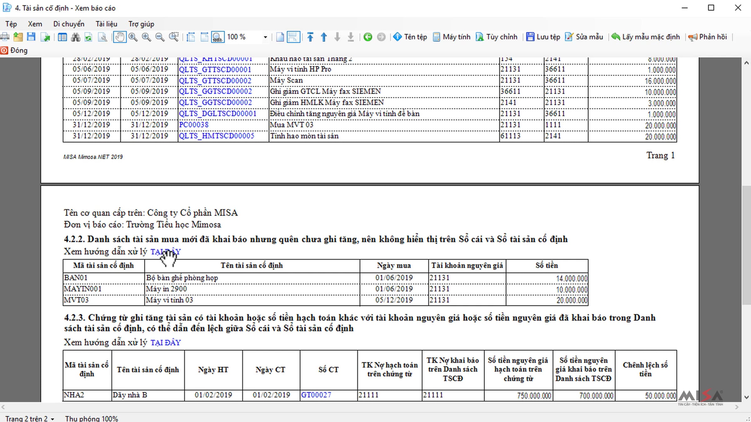Zoom in with the plus magnifier

146,37
